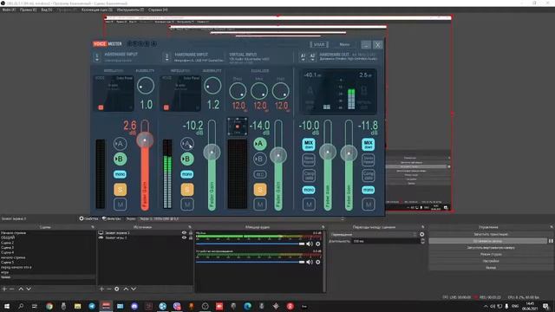Open the OBS Правка menu

(x=29, y=10)
